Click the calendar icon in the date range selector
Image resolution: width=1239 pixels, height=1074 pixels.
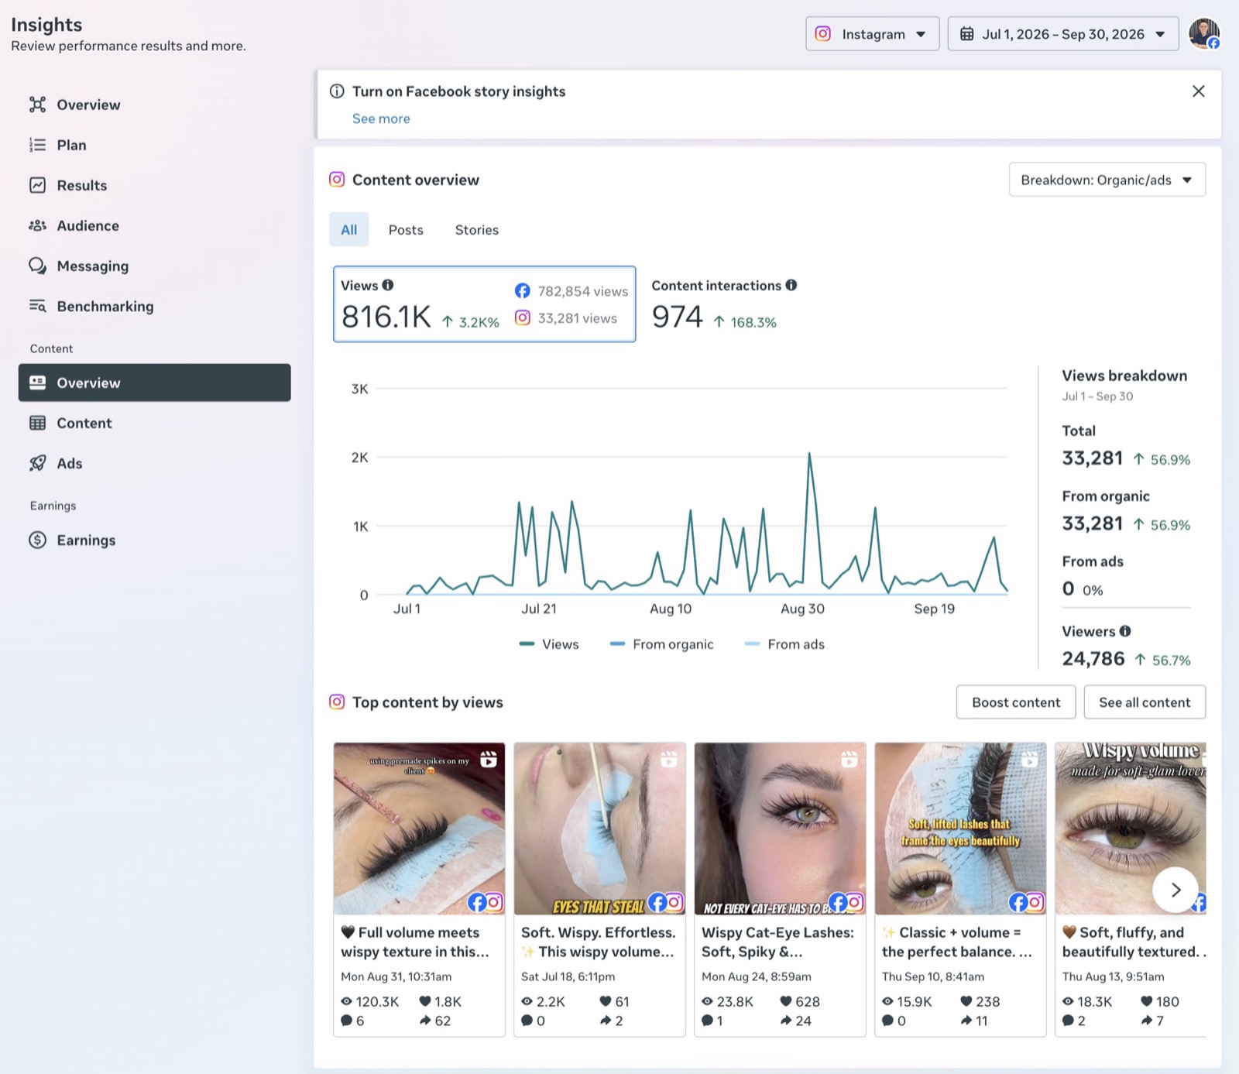point(966,34)
